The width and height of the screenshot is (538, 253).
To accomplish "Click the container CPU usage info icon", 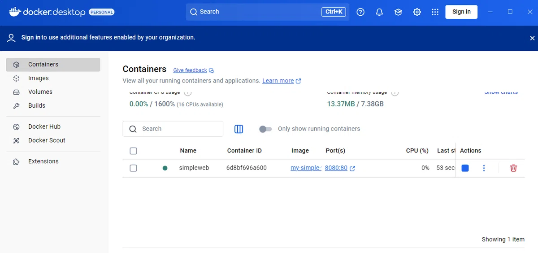I will pyautogui.click(x=188, y=92).
